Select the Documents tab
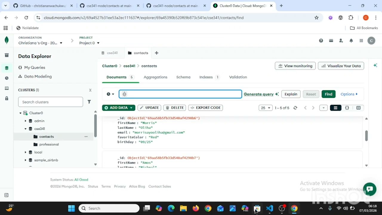Image resolution: width=382 pixels, height=215 pixels. [120, 77]
